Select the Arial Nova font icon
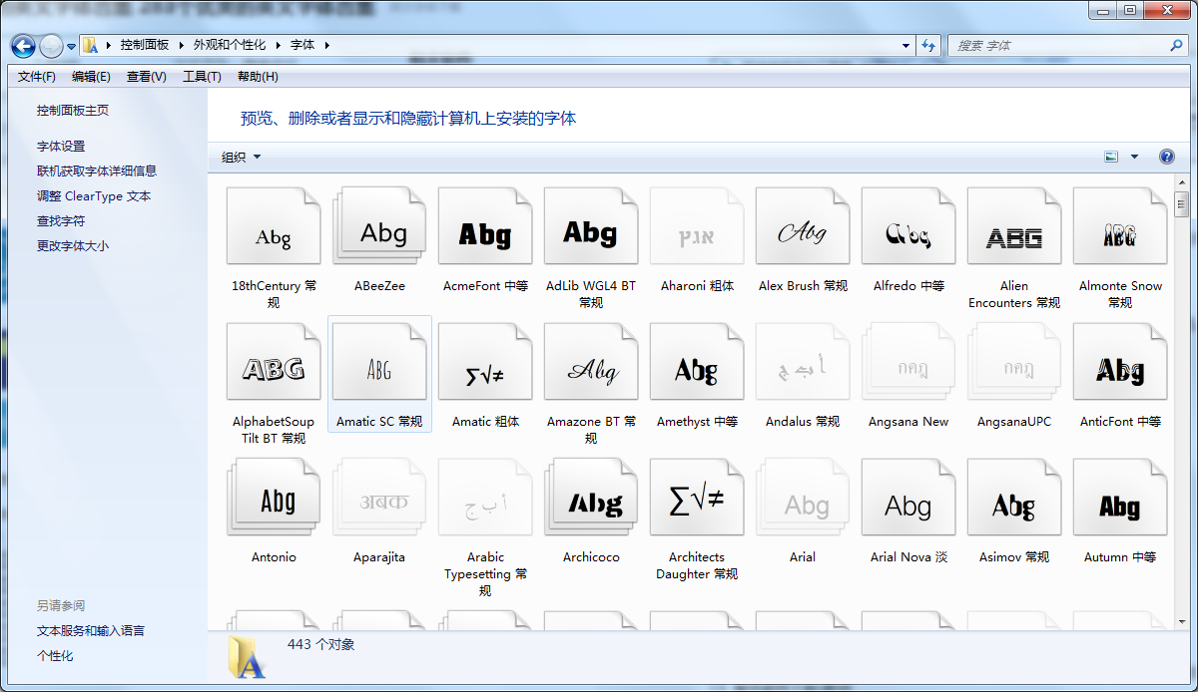The width and height of the screenshot is (1198, 692). click(908, 498)
